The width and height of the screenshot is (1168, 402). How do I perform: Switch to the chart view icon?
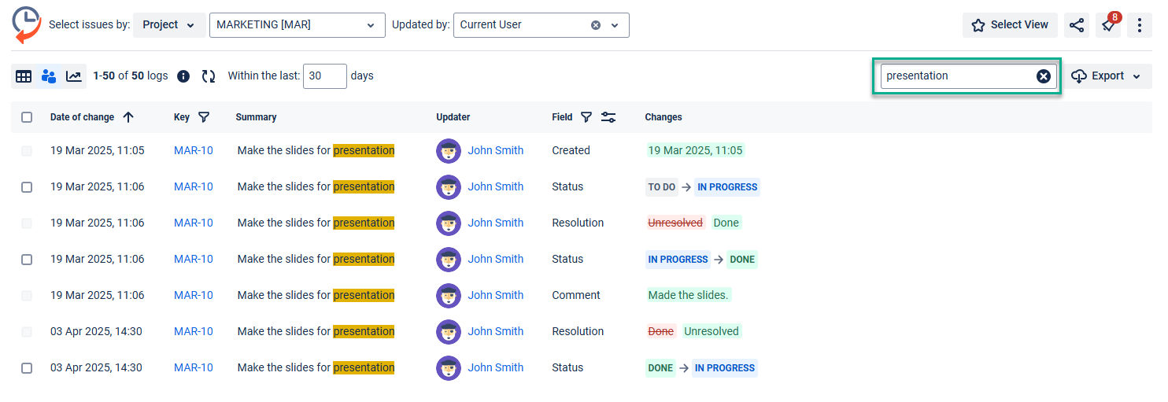click(x=73, y=76)
